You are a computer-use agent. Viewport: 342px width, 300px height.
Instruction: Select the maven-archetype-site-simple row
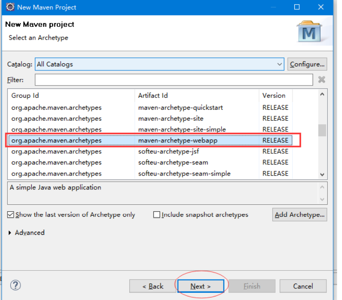[x=151, y=129]
